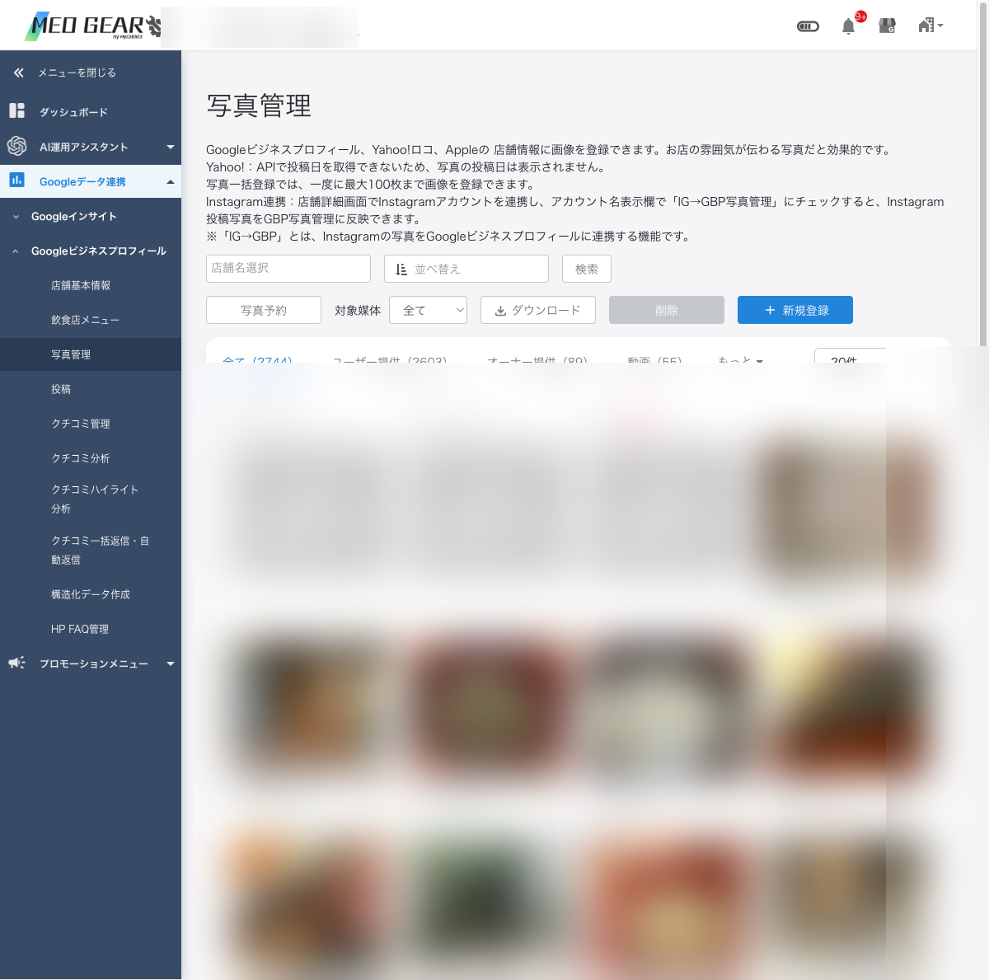Screen dimensions: 989x980
Task: Open the 並べ替え sort selector
Action: coord(466,269)
